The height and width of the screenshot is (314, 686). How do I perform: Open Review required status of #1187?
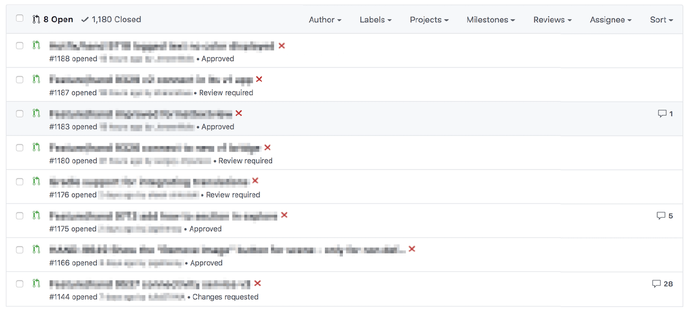[226, 93]
